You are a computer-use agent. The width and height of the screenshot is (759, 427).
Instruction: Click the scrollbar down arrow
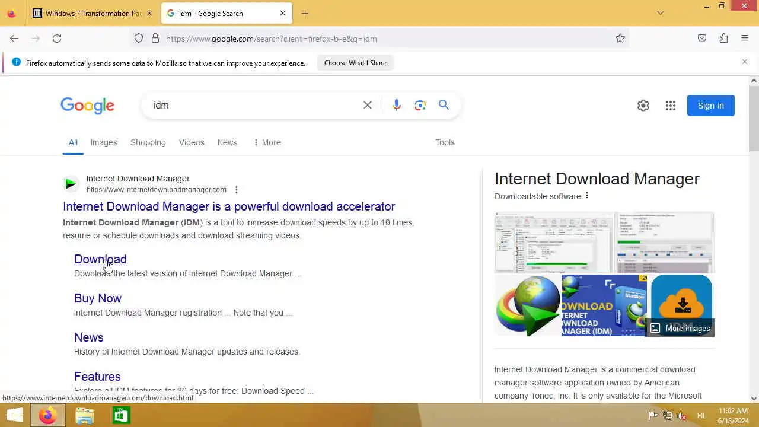[754, 399]
